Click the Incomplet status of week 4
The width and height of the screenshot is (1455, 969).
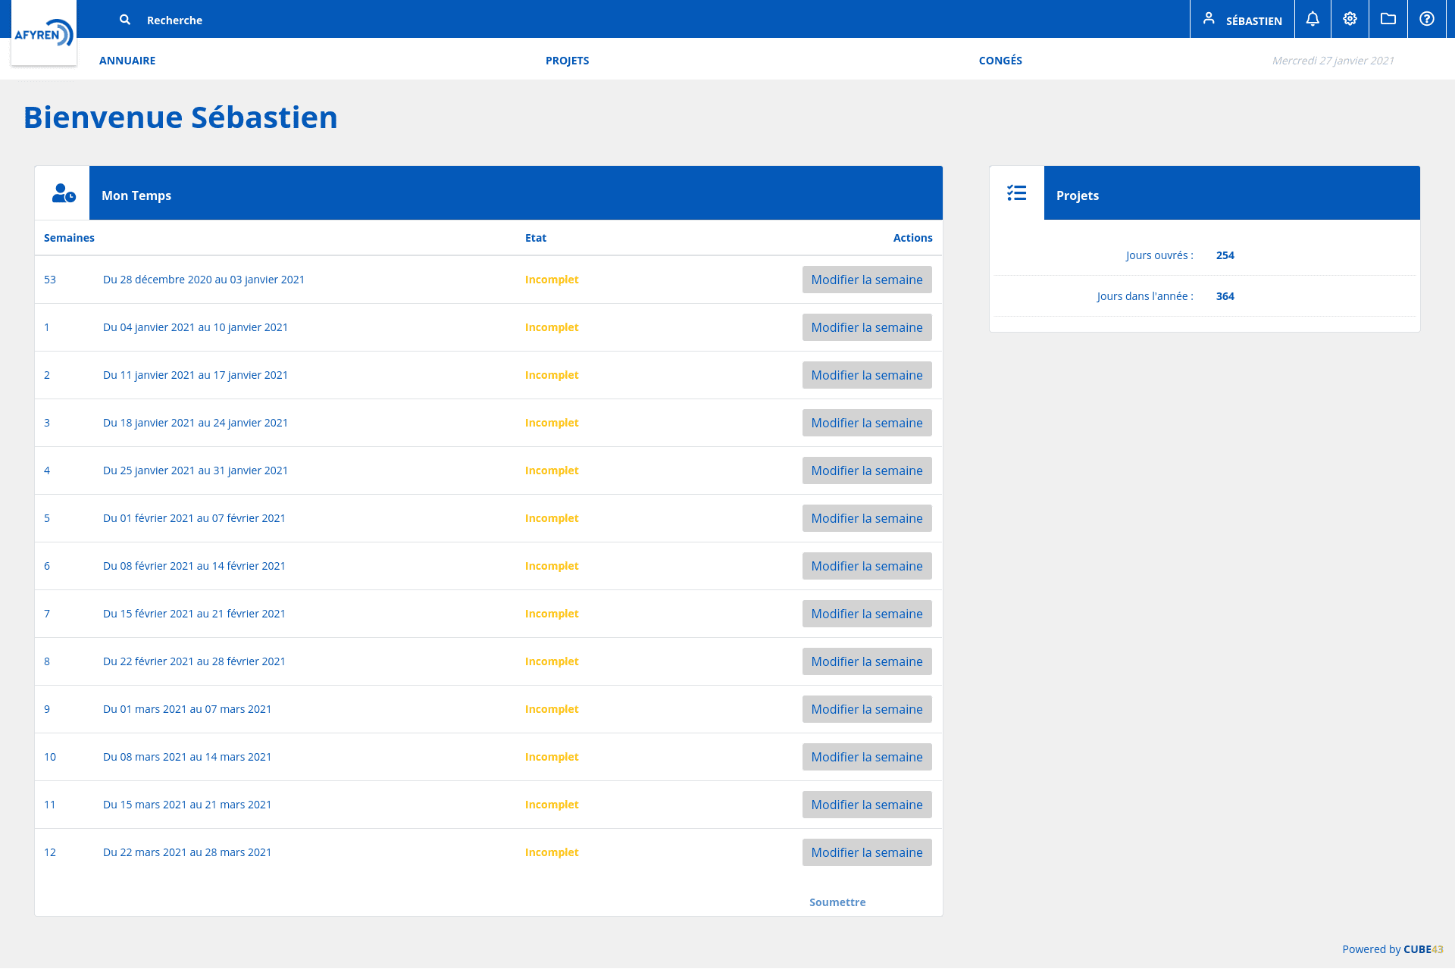(x=552, y=470)
